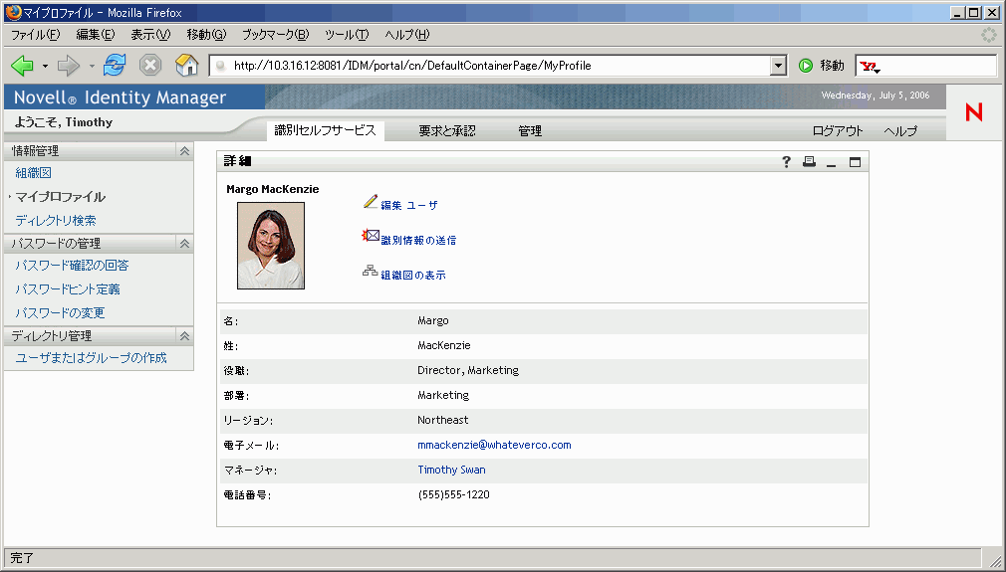
Task: Click the pencil edit user icon
Action: coord(371,202)
